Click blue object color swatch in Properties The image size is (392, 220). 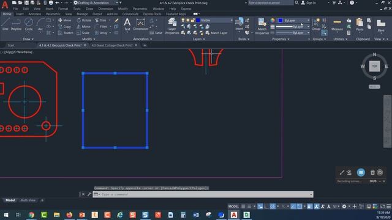pyautogui.click(x=281, y=20)
